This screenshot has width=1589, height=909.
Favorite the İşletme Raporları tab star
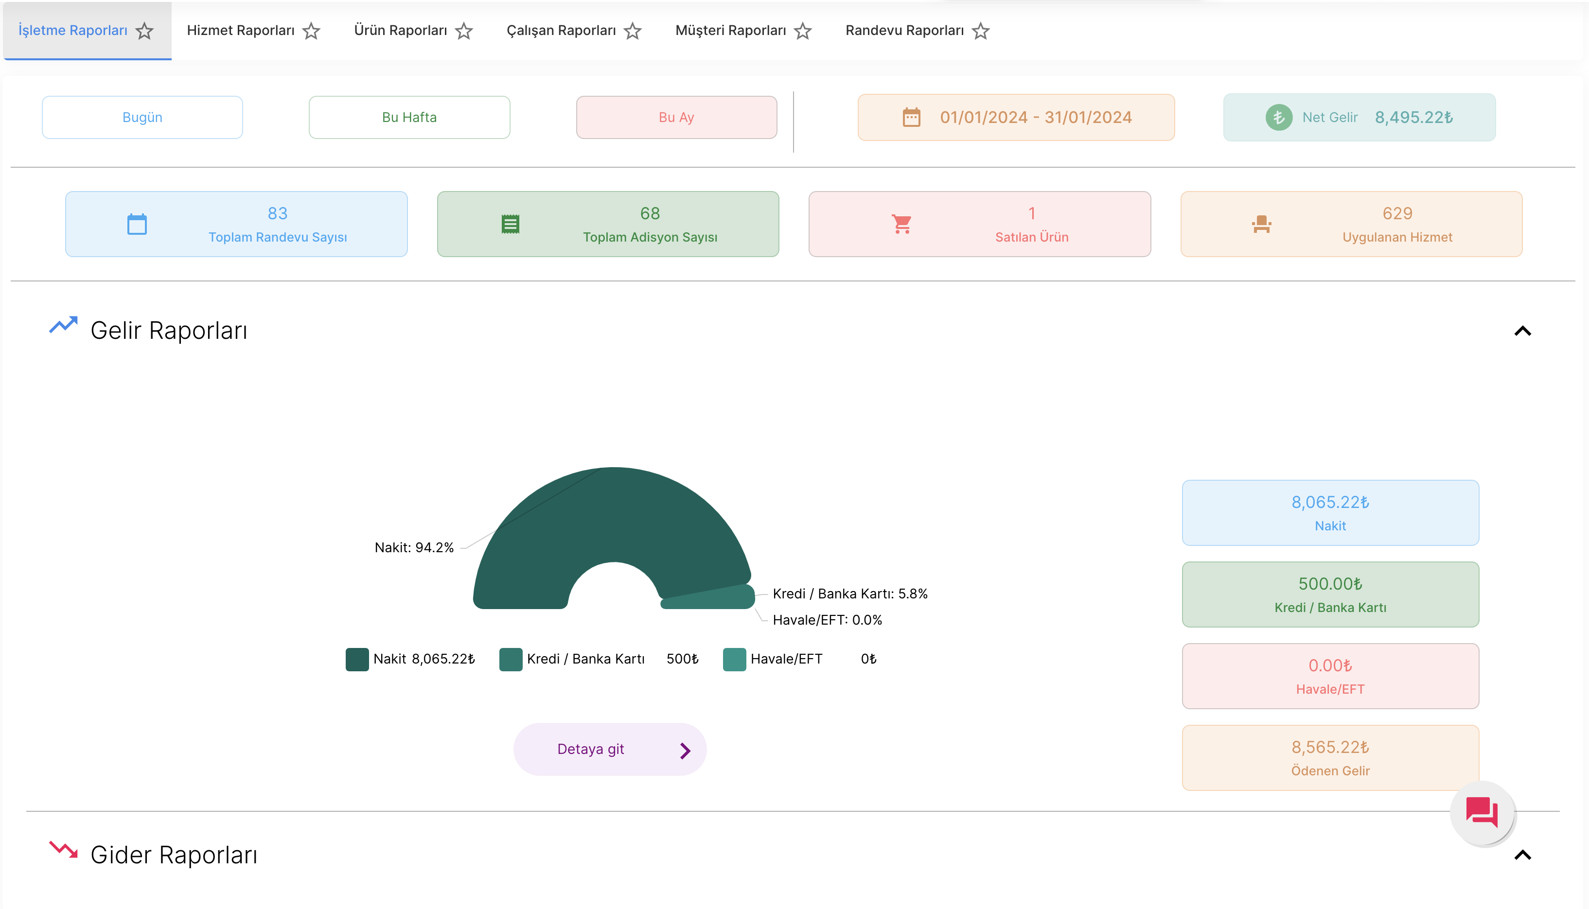(x=144, y=31)
